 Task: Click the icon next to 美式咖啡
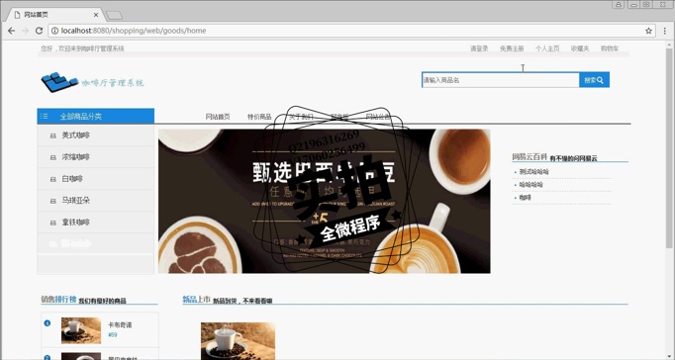(52, 135)
